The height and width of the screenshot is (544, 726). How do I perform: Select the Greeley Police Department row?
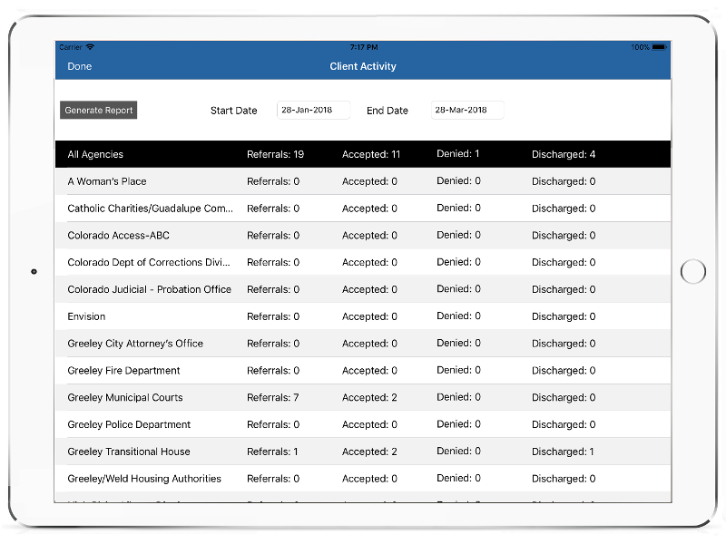click(x=363, y=424)
